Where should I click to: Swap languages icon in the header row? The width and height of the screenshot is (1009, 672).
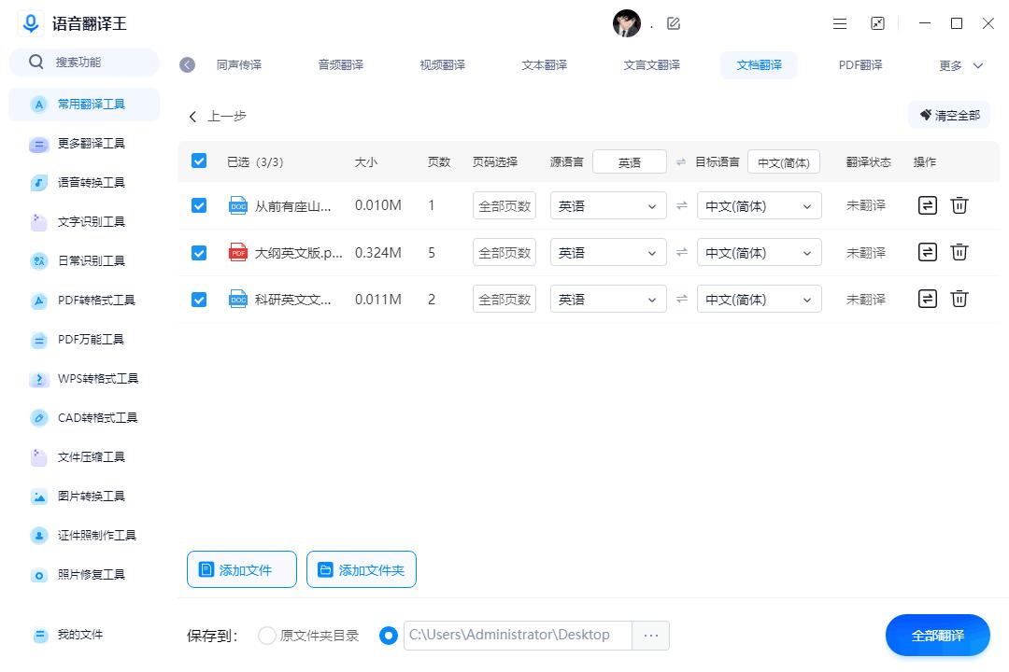tap(681, 162)
